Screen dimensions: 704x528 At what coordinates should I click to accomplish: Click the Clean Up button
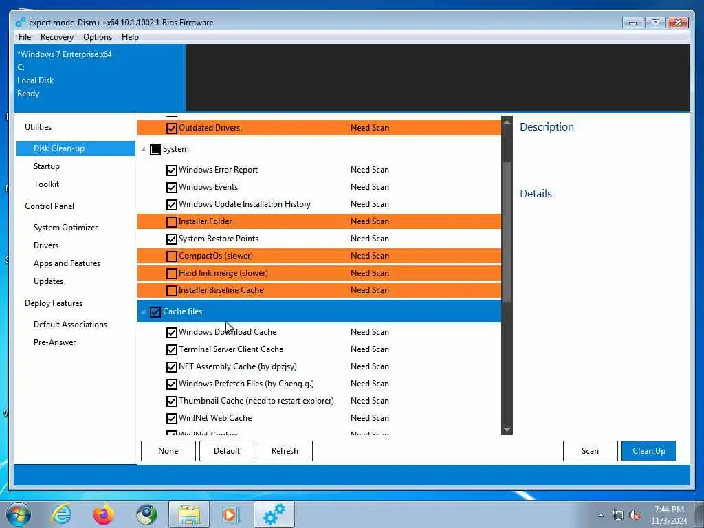[649, 451]
